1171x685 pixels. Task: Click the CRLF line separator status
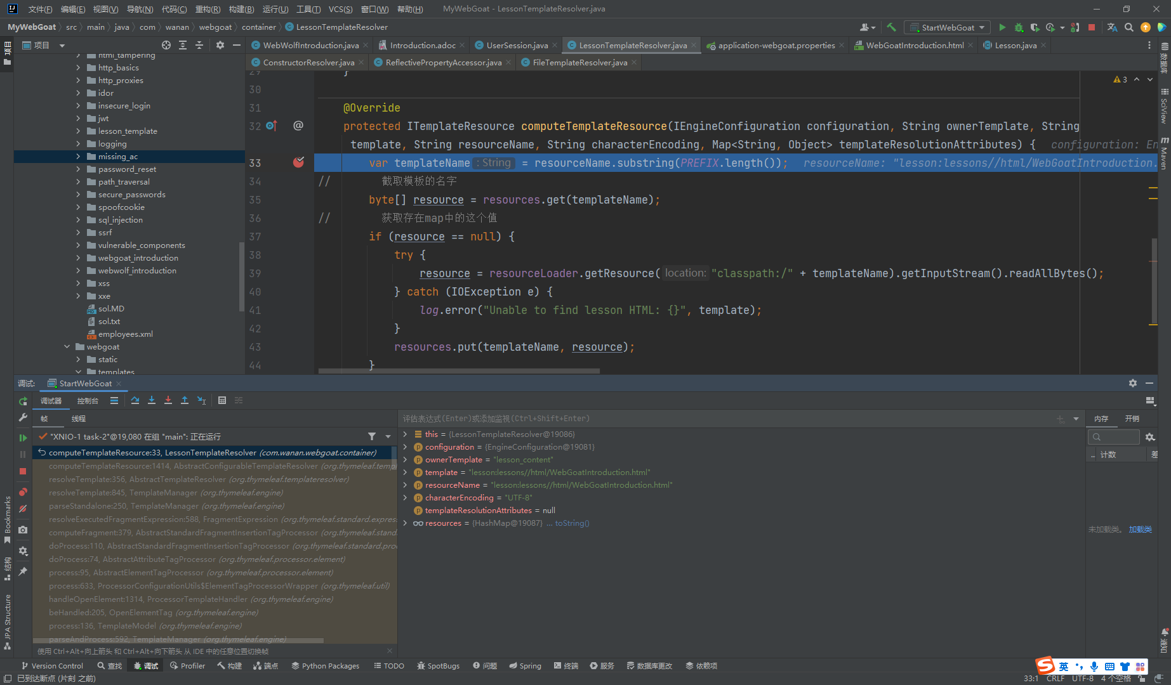[1055, 679]
